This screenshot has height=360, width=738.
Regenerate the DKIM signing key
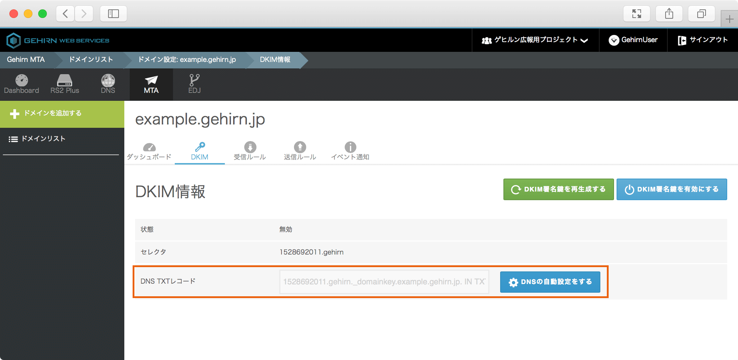click(558, 189)
